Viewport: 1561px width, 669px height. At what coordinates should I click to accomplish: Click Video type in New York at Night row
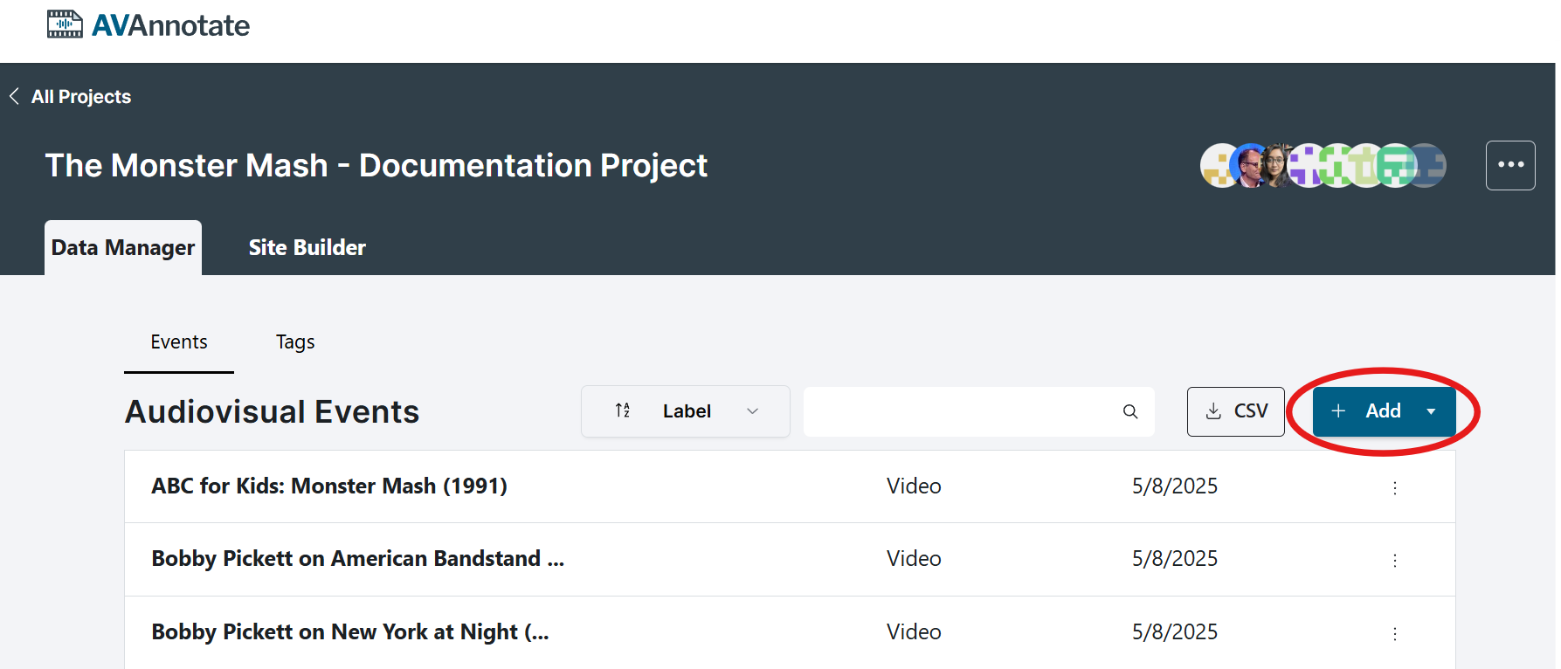(x=914, y=632)
